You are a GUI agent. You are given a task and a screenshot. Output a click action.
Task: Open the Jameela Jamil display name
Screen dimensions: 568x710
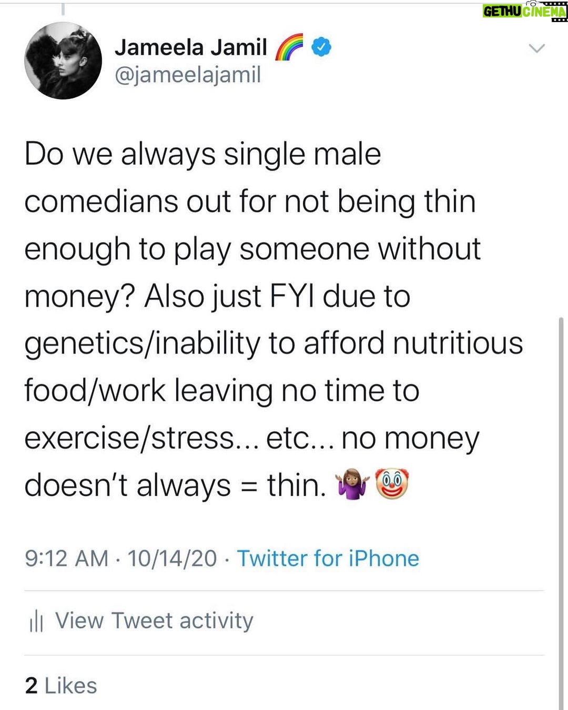click(x=191, y=47)
